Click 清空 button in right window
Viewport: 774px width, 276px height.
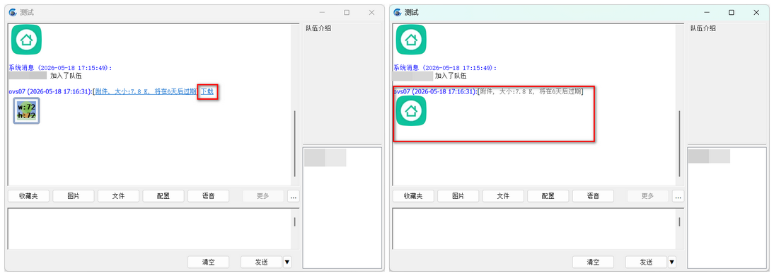click(x=594, y=262)
